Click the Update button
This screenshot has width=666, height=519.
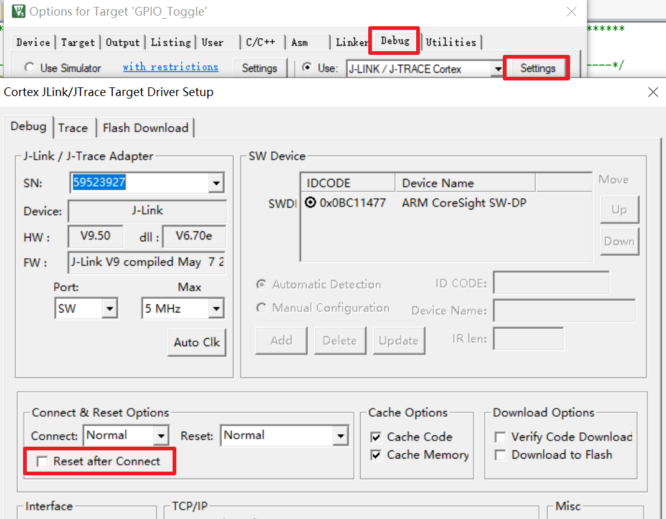point(398,341)
